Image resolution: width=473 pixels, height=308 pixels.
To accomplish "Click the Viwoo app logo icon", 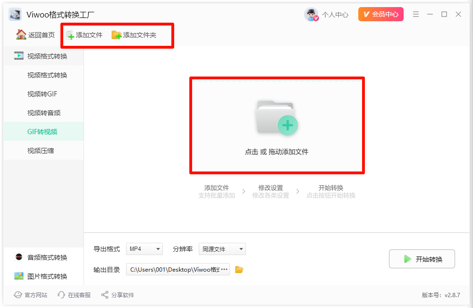I will point(15,14).
